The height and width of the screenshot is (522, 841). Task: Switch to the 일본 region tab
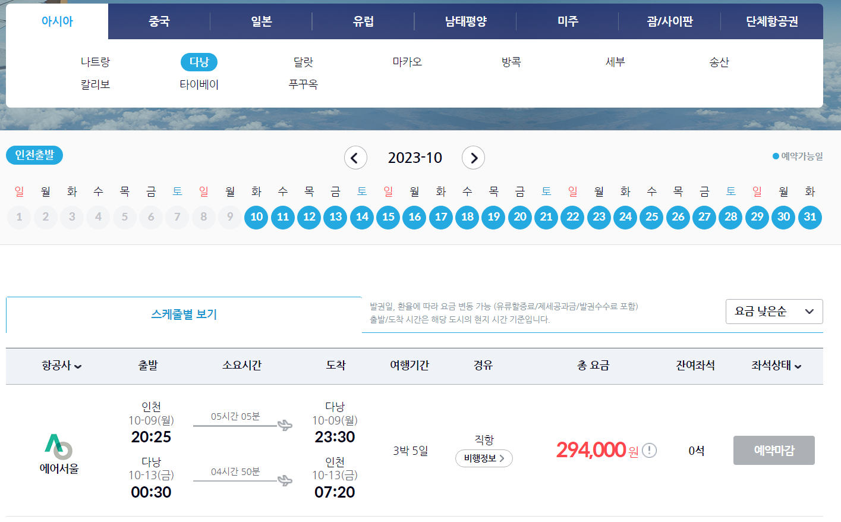point(260,20)
